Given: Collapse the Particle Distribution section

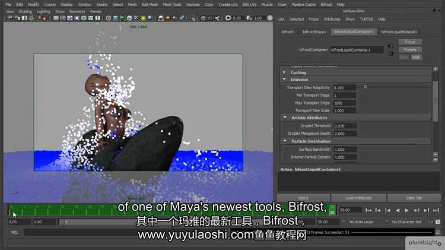Looking at the screenshot, I should [x=285, y=141].
